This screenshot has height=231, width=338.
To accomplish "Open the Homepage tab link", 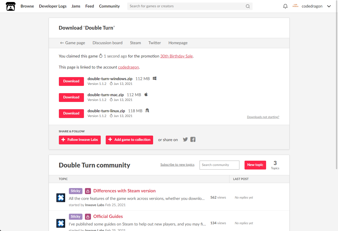I will (x=178, y=43).
